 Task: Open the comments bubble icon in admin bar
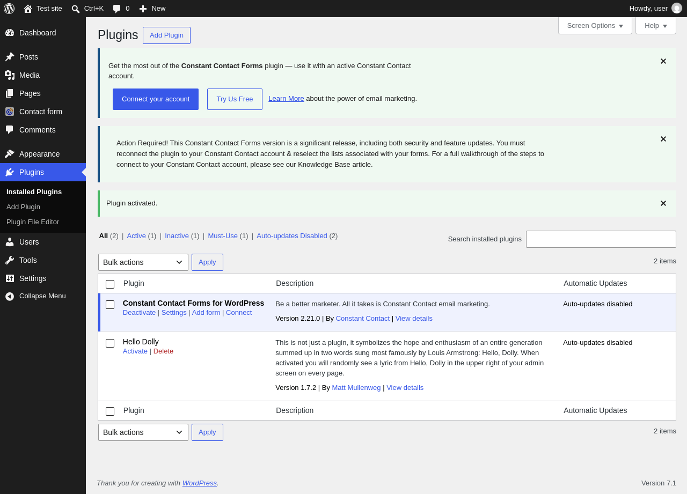pyautogui.click(x=117, y=9)
